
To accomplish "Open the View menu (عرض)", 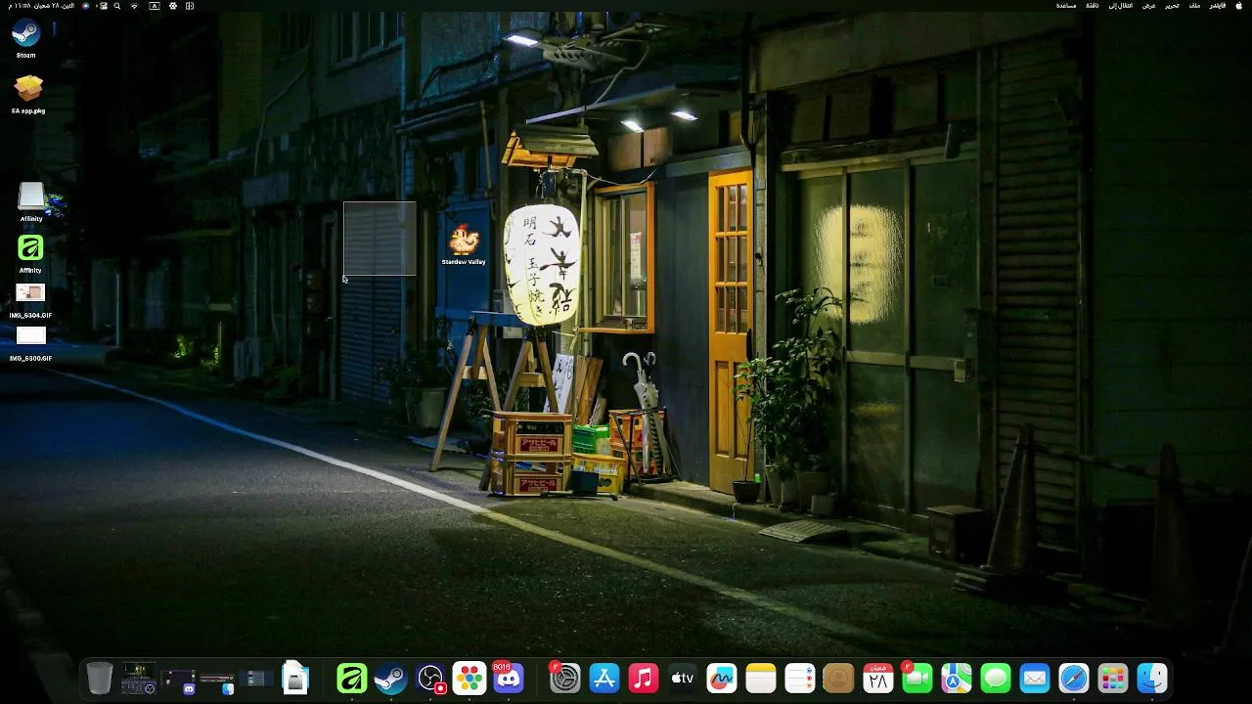I will [1149, 6].
